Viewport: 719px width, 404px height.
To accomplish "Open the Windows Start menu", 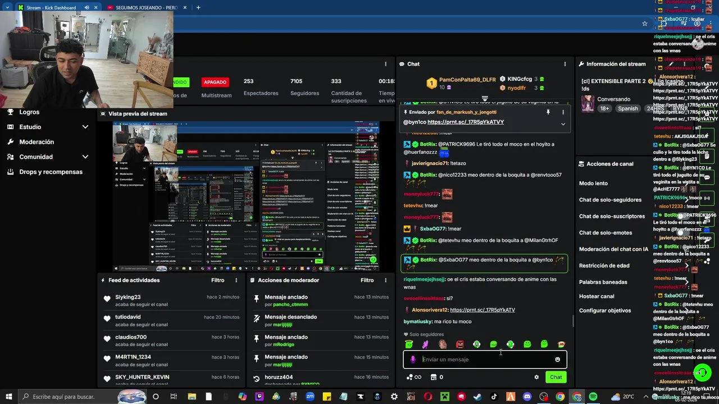I will point(9,397).
